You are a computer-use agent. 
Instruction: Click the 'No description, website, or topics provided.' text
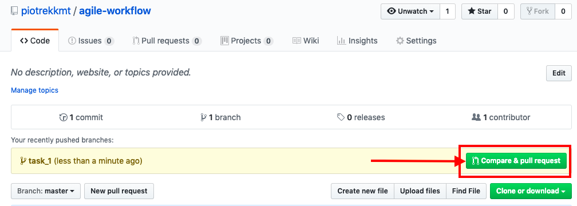(x=101, y=72)
